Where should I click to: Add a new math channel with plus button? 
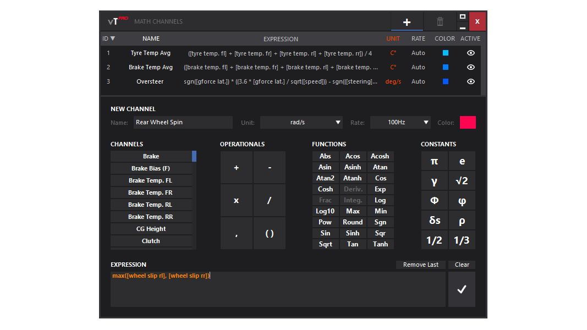(407, 21)
